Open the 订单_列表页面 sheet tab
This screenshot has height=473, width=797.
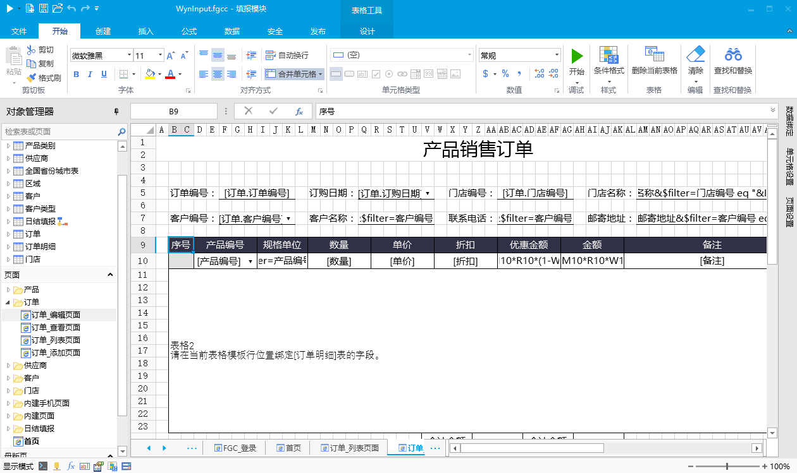(350, 448)
